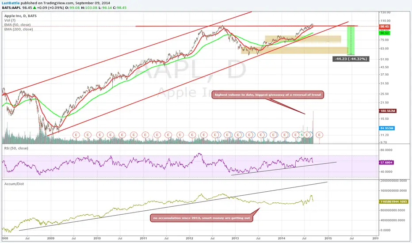
Task: Click the 2009 label on the time axis
Action: click(51, 238)
